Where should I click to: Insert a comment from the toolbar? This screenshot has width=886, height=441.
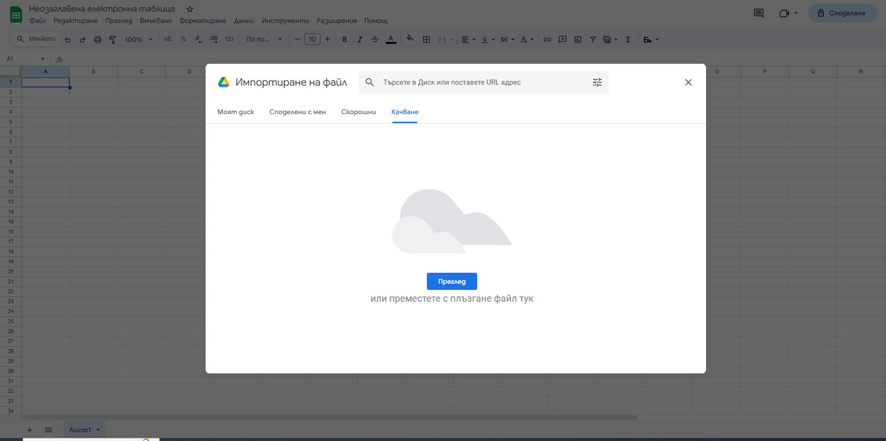tap(563, 39)
